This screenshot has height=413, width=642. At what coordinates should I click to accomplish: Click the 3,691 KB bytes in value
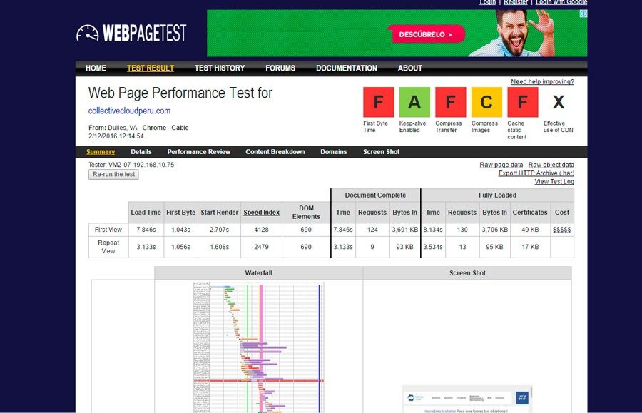tap(405, 230)
